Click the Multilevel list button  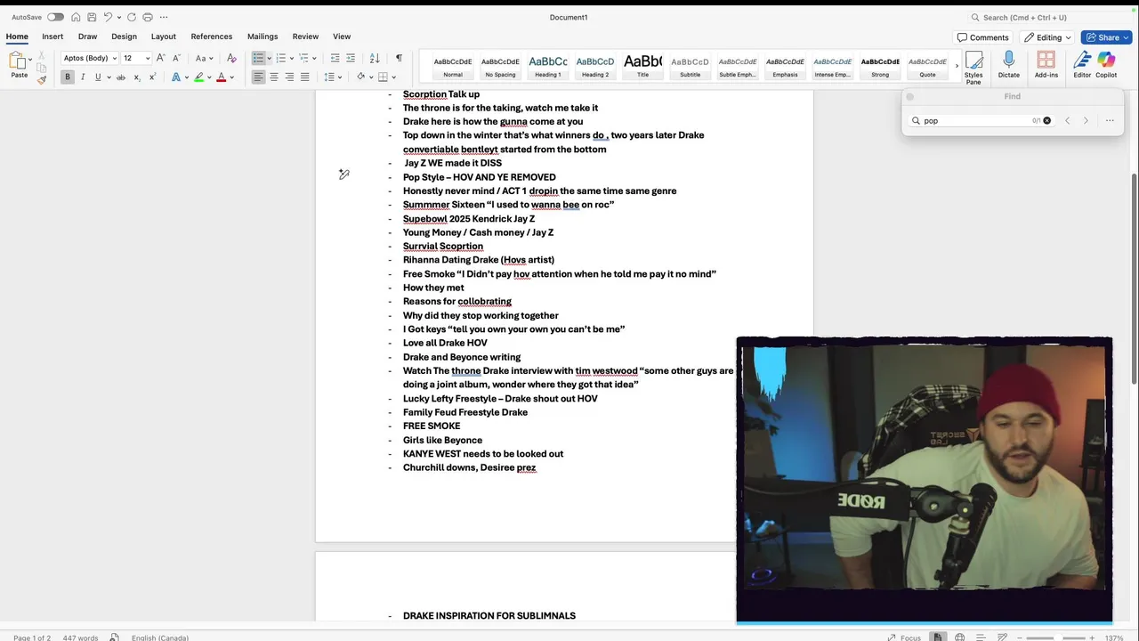click(303, 58)
